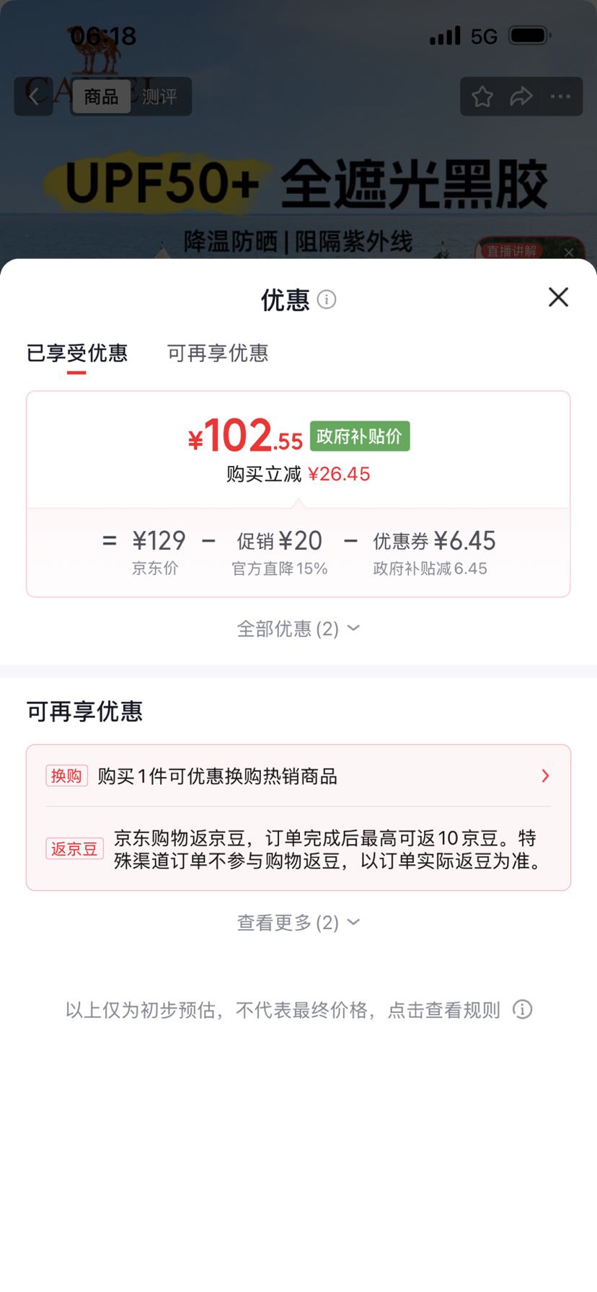
Task: Open 点击查看规则 rules link
Action: (444, 1009)
